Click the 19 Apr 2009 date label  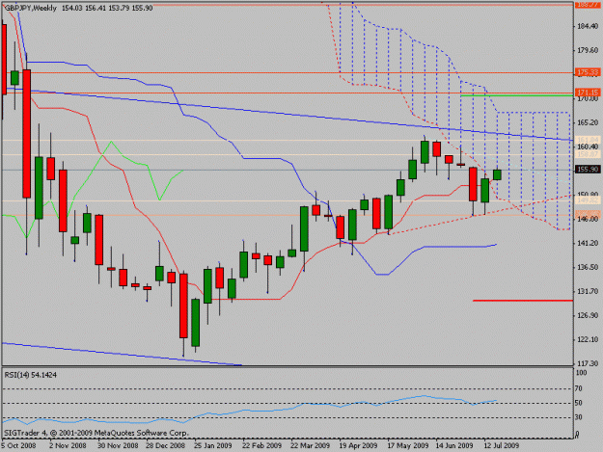click(x=358, y=445)
